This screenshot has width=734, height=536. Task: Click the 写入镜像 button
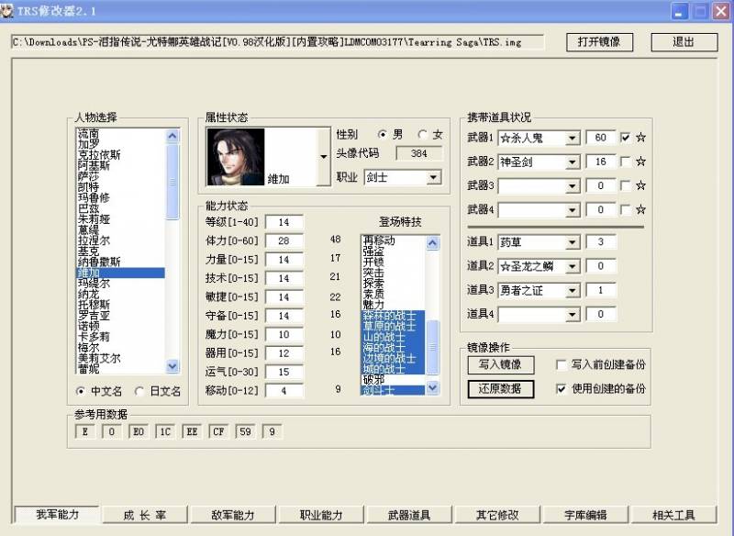coord(500,364)
